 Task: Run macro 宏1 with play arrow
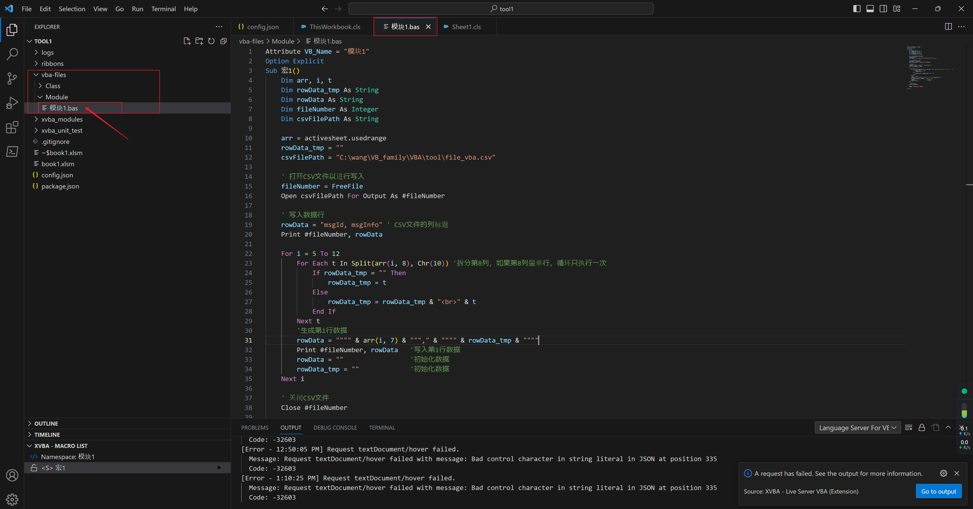point(219,467)
